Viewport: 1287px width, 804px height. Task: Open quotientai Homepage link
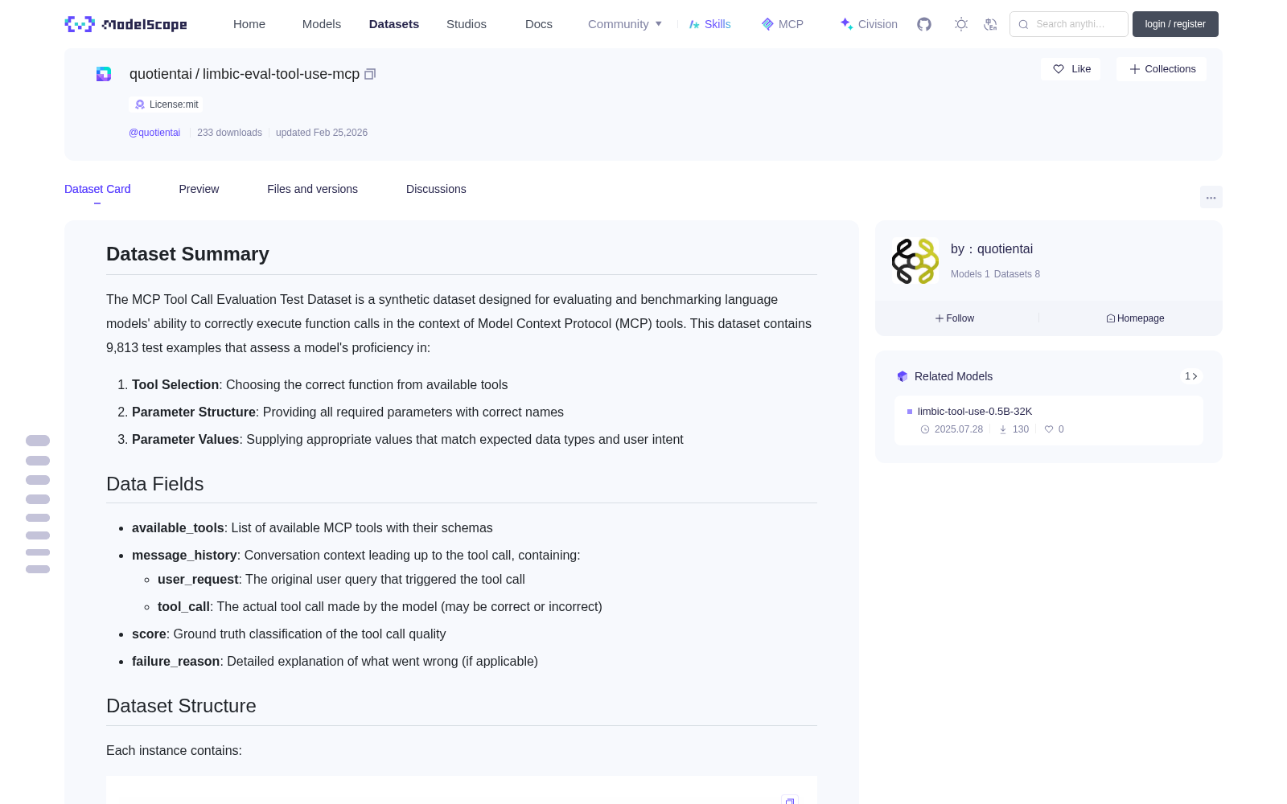coord(1135,318)
